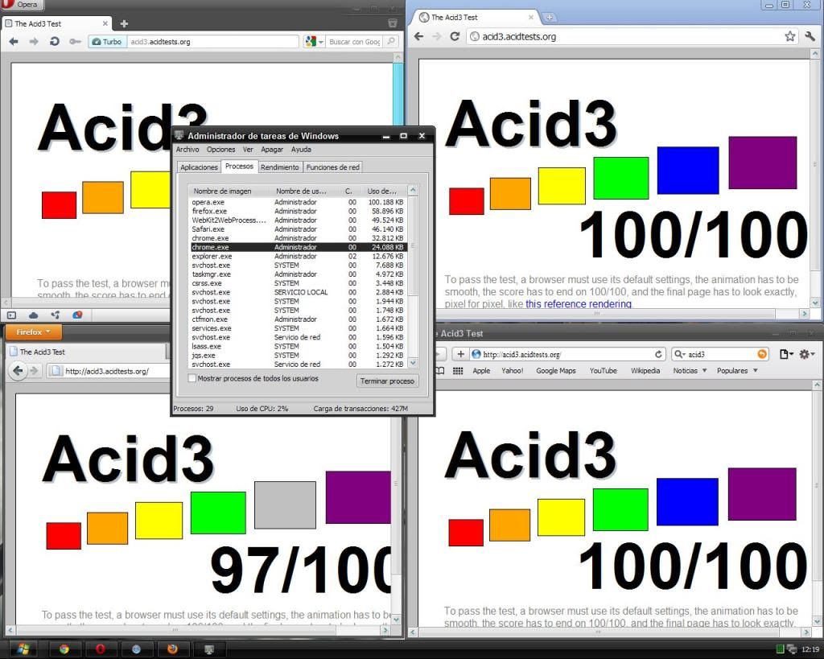Open Opera's panels icon in the status bar
Viewport: 824px width, 659px height.
(11, 315)
